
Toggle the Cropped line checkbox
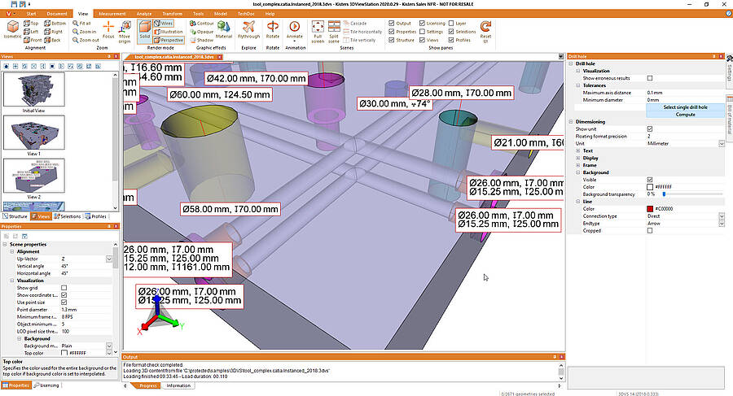pos(650,231)
